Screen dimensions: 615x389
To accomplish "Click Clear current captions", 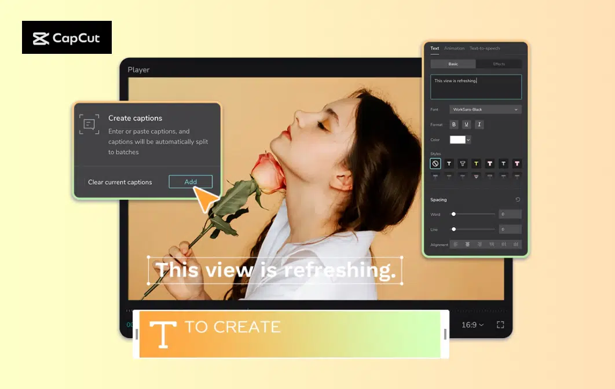I will click(x=119, y=182).
